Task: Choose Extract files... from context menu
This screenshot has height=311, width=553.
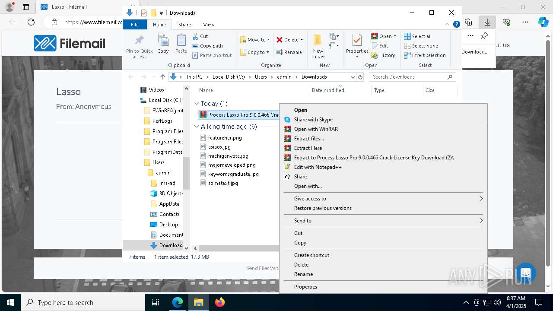Action: (383, 139)
